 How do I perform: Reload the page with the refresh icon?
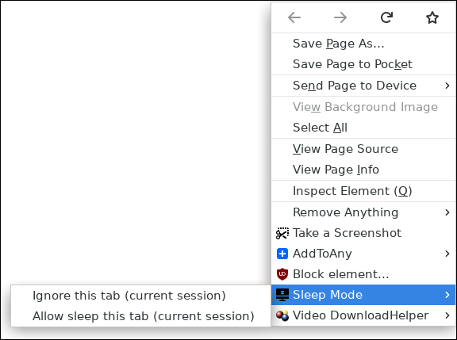(x=386, y=17)
